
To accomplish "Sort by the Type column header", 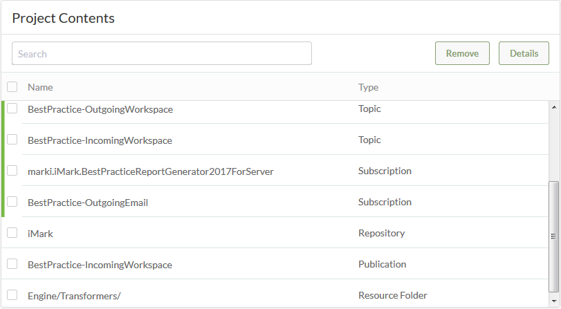I will click(368, 87).
